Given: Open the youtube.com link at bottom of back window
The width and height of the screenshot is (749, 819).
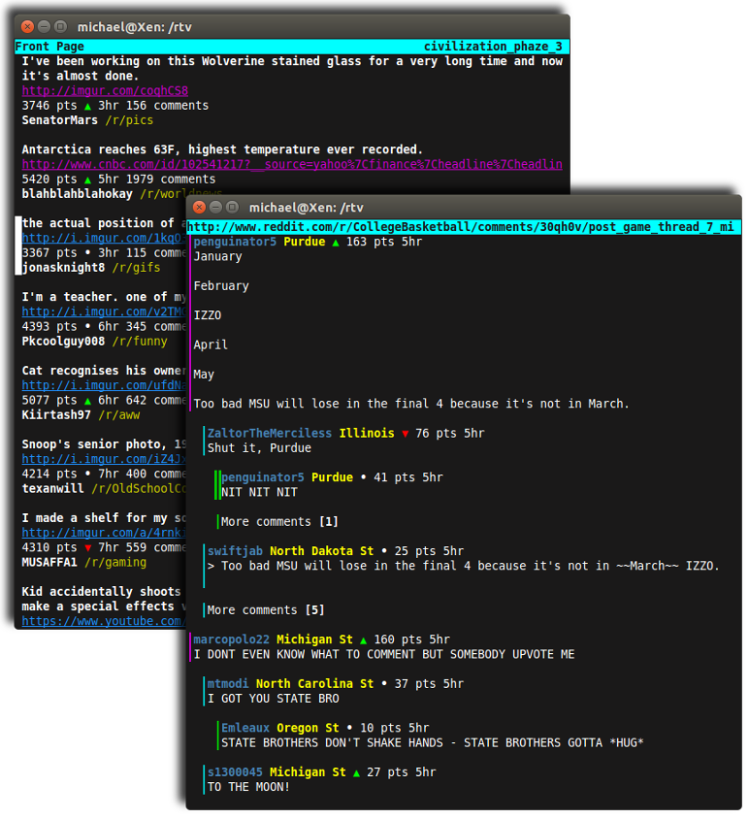Looking at the screenshot, I should [104, 621].
